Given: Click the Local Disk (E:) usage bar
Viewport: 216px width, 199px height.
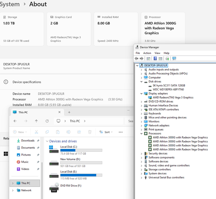Looking at the screenshot, I should (81, 175).
